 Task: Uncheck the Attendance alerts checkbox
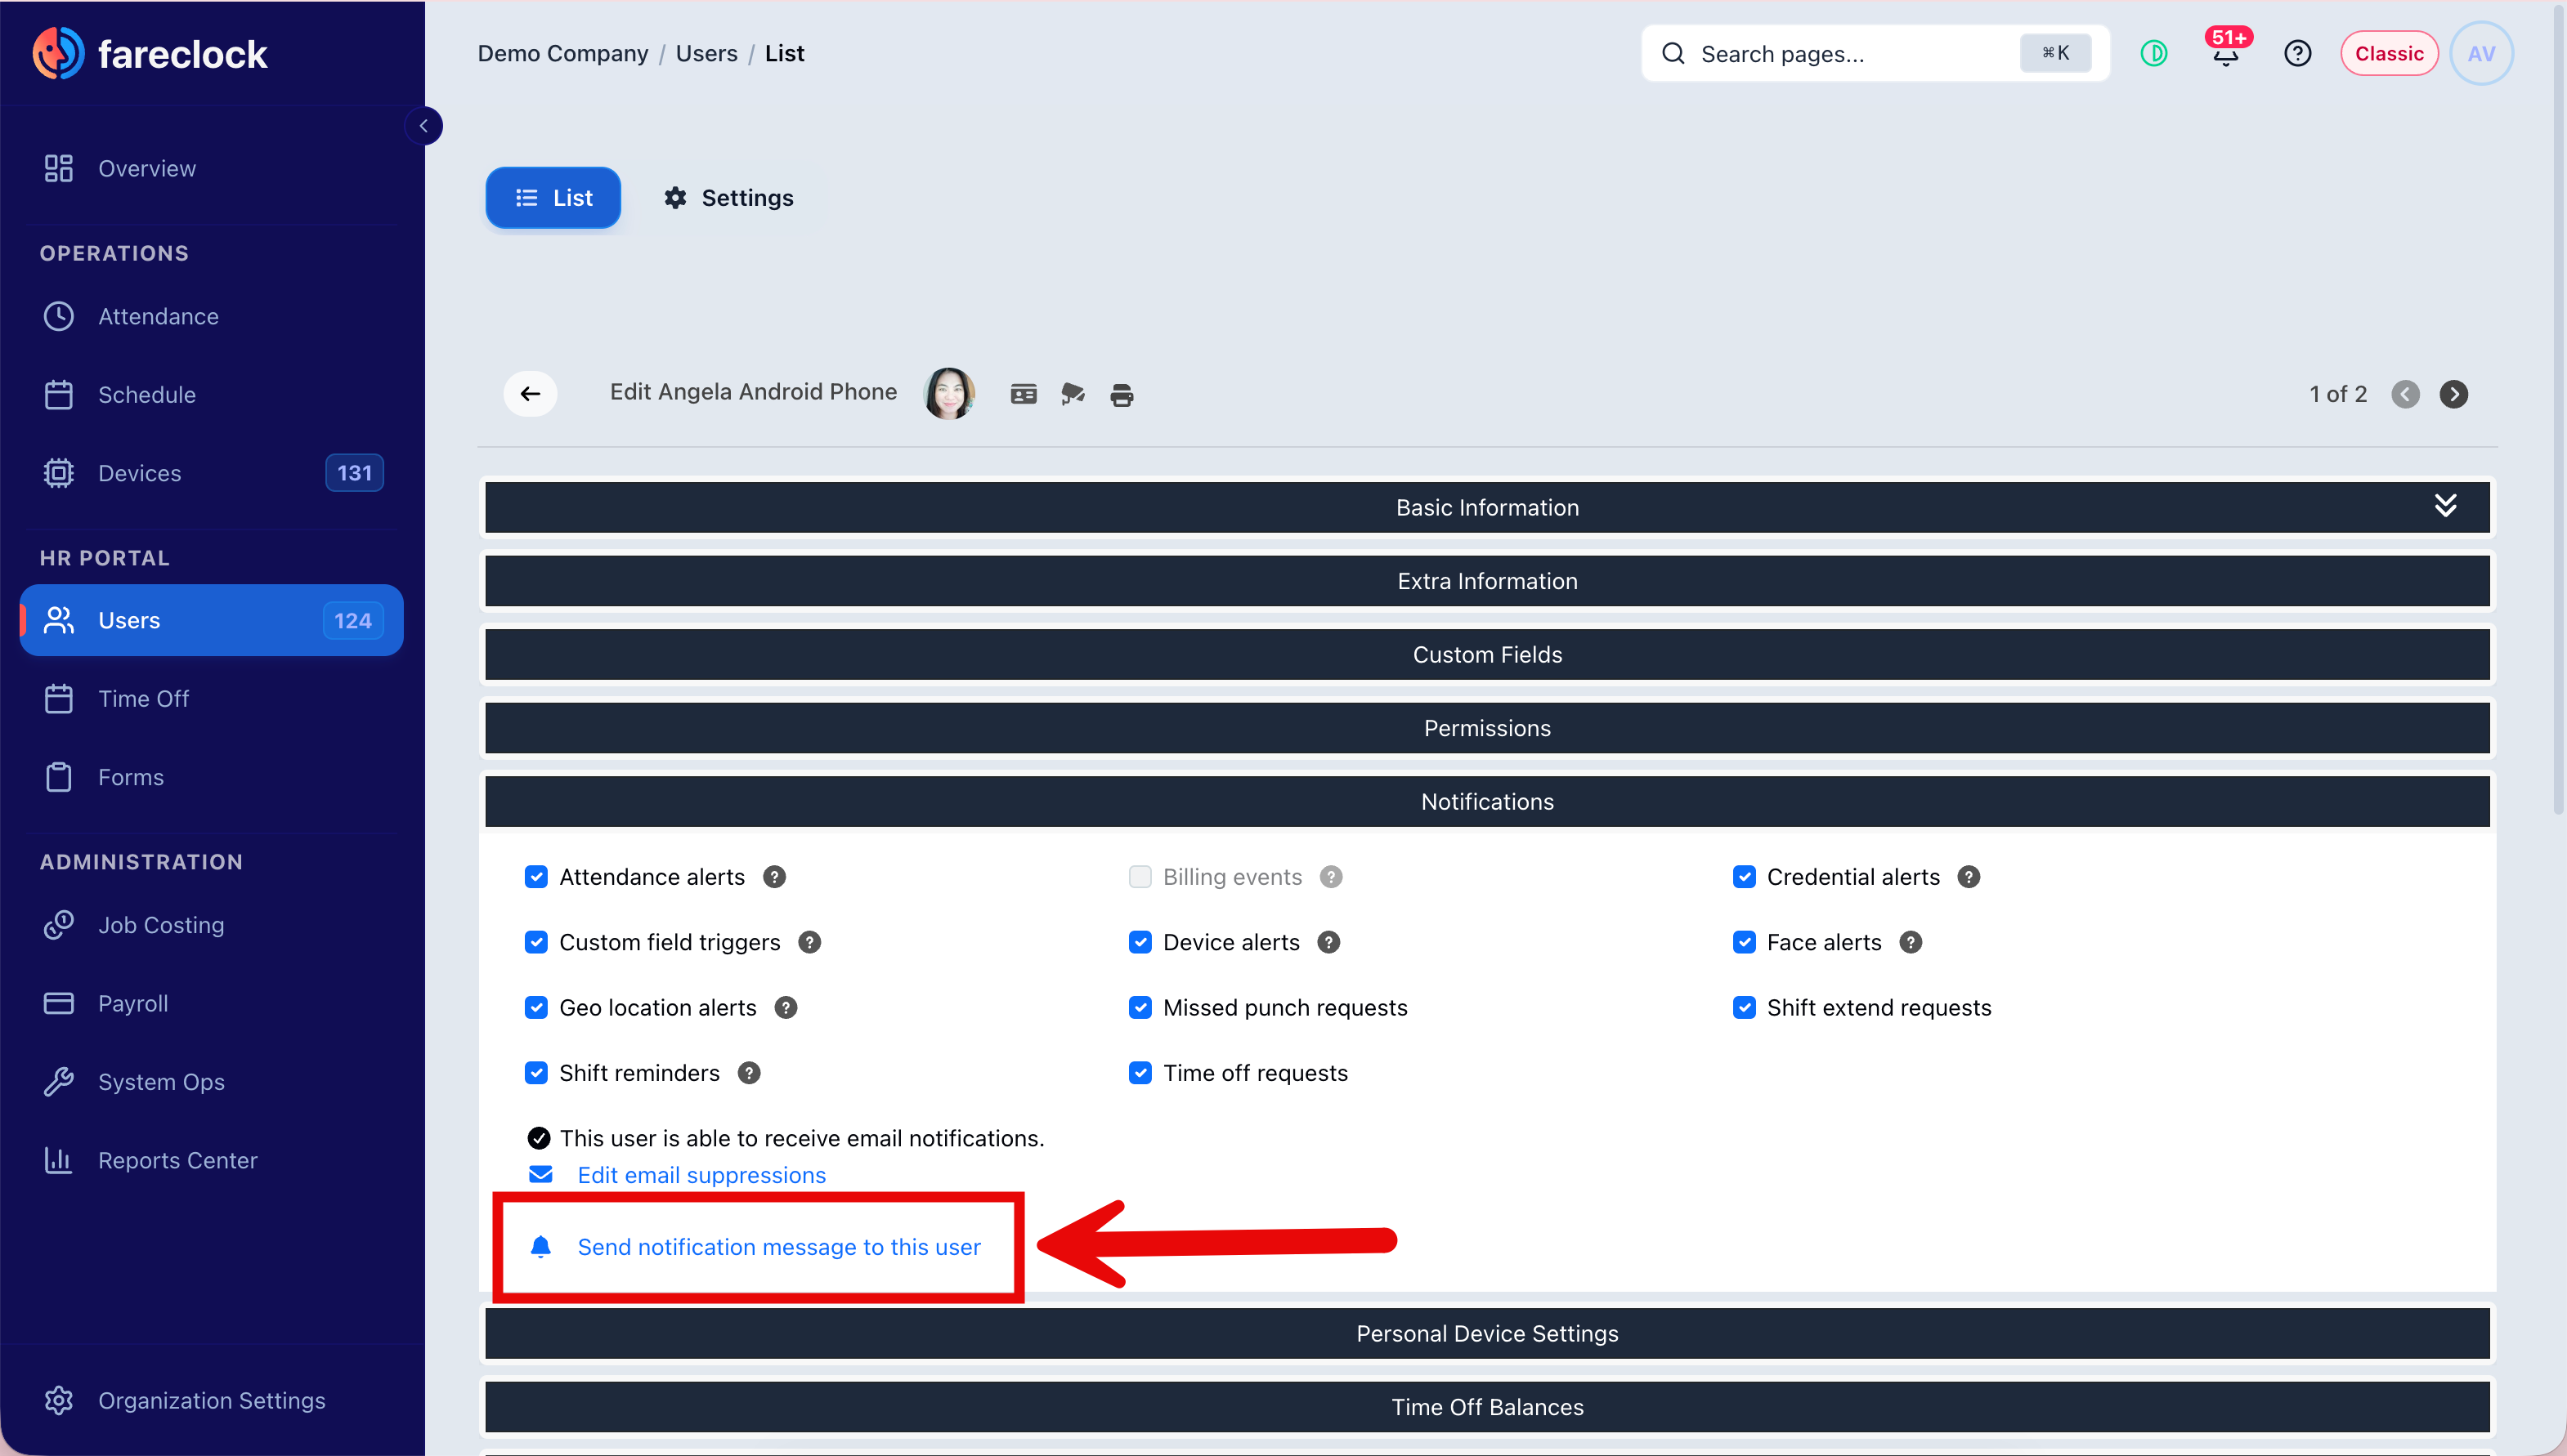(x=536, y=877)
